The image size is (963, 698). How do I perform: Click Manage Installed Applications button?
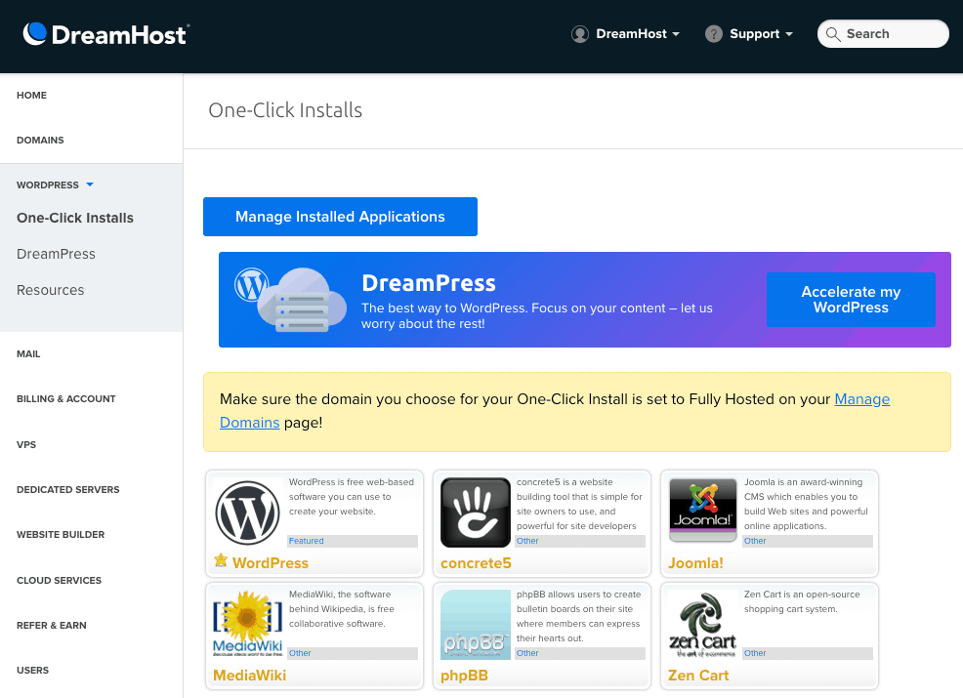(x=340, y=217)
